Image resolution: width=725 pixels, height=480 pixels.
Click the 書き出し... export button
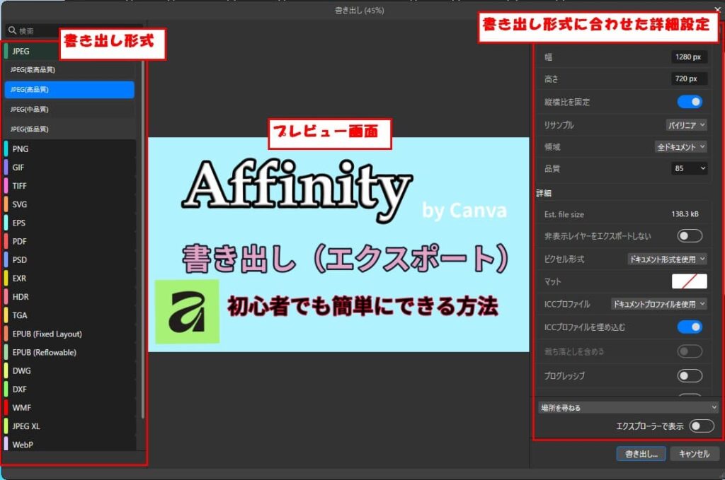tap(641, 454)
